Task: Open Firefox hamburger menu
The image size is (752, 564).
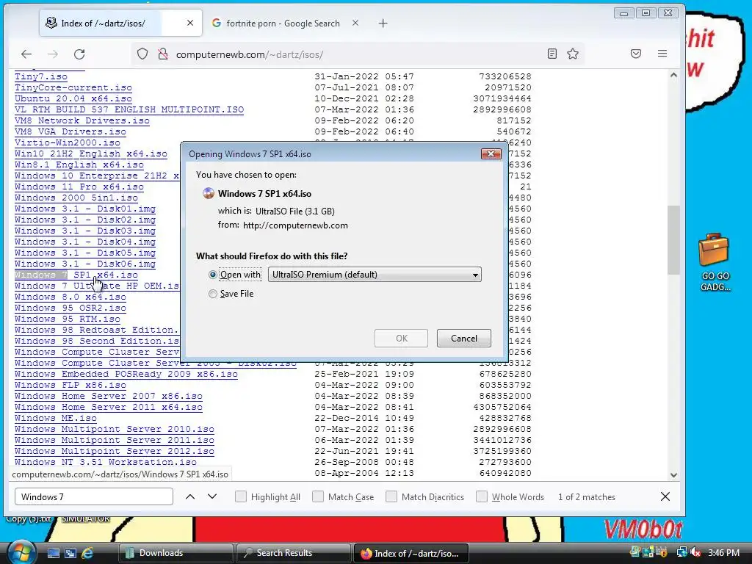Action: [x=662, y=54]
